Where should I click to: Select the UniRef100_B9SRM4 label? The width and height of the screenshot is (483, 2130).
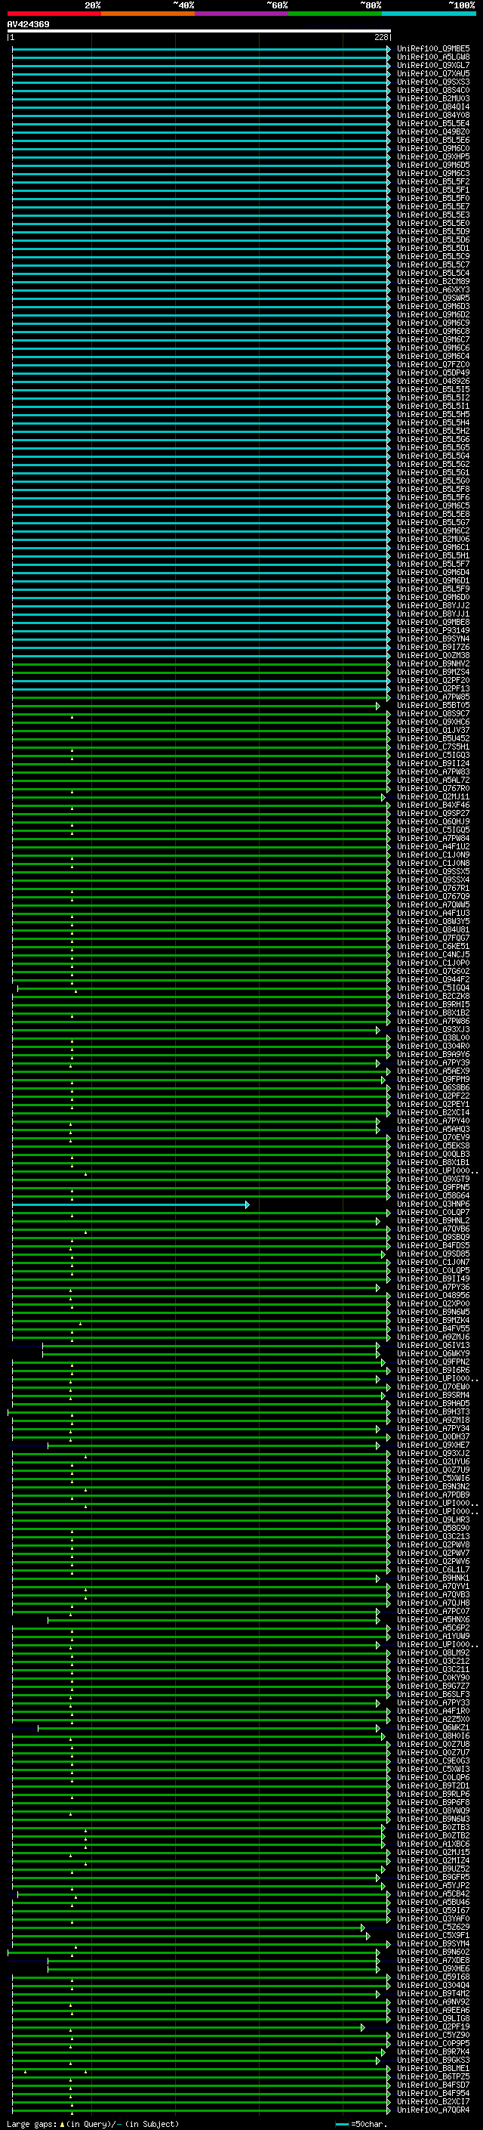click(x=433, y=1395)
